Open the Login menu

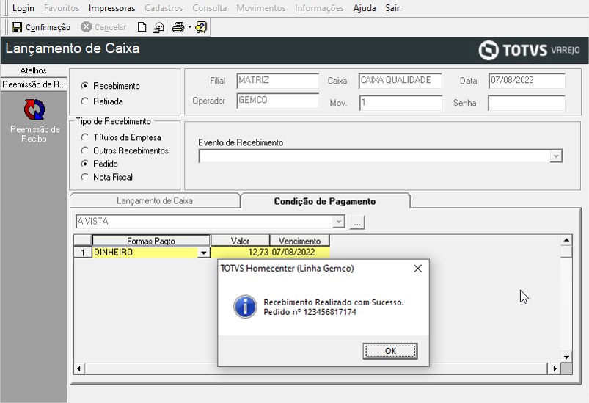coord(23,8)
